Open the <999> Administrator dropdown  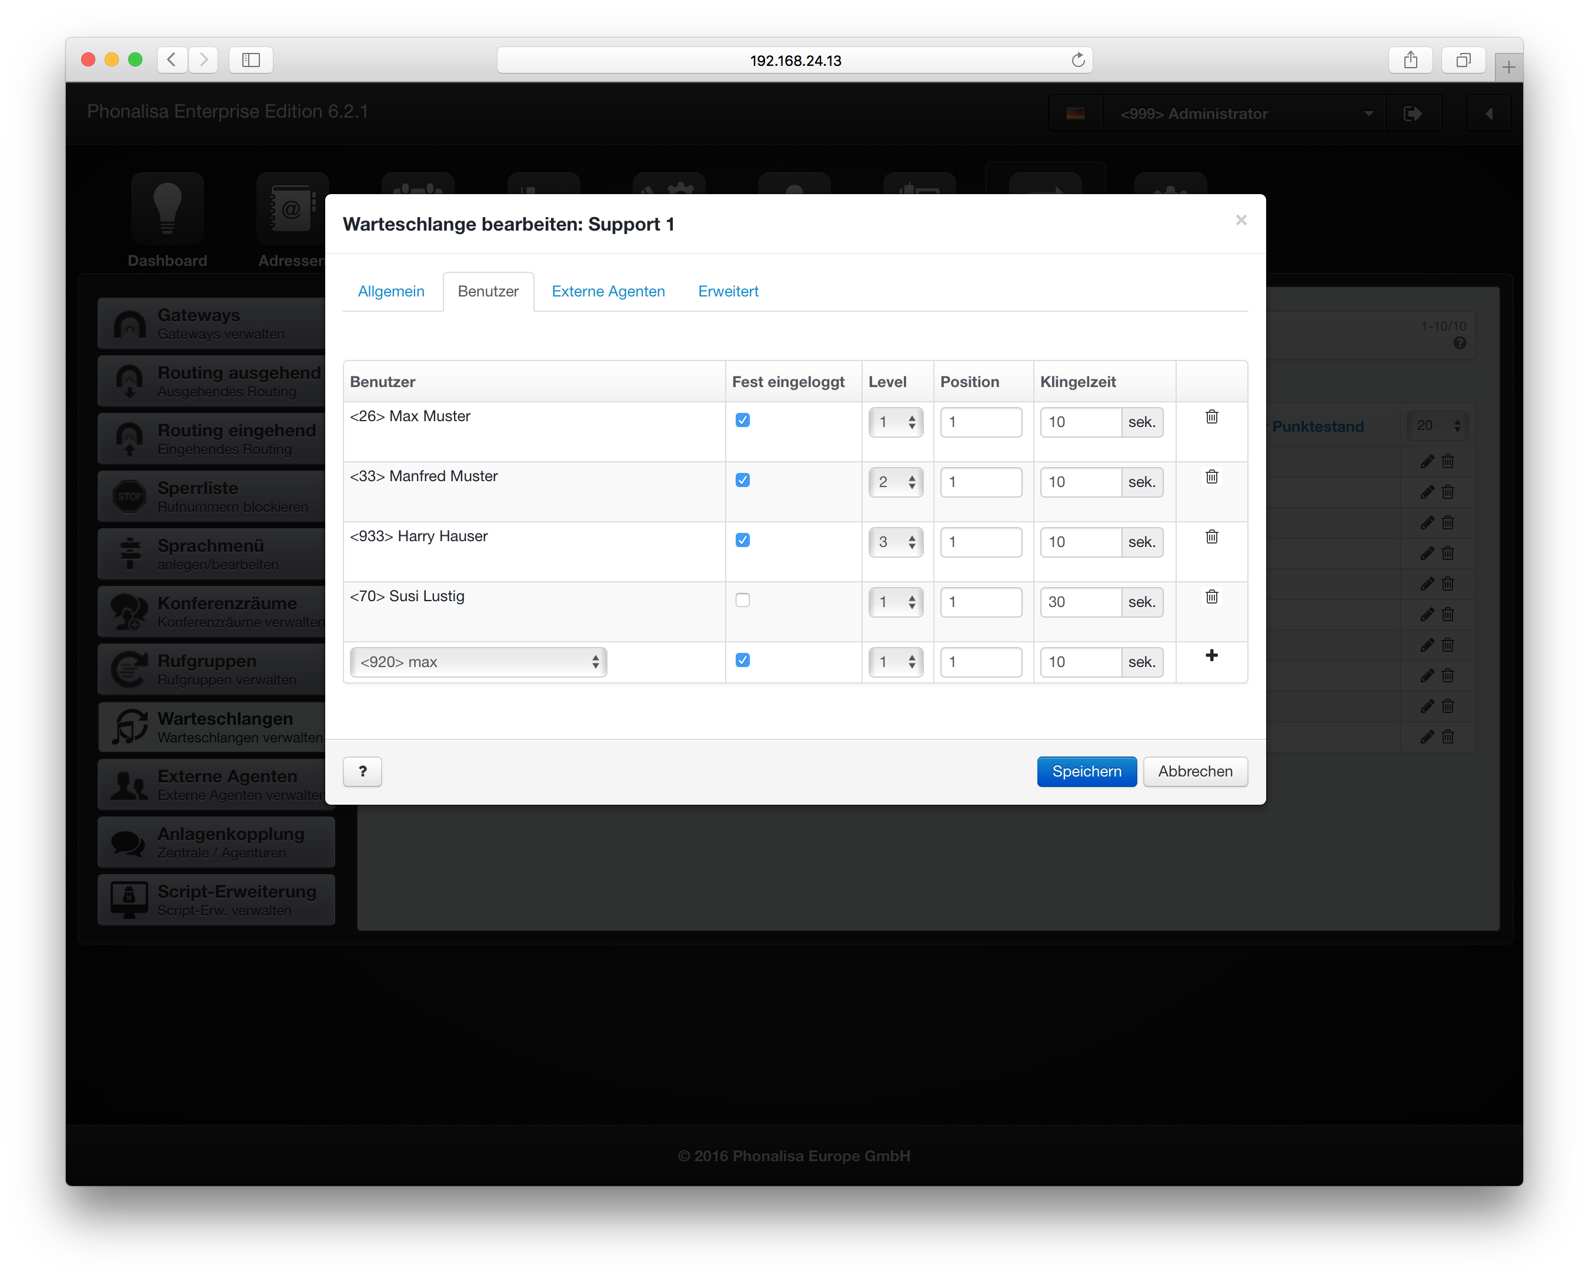(x=1244, y=114)
